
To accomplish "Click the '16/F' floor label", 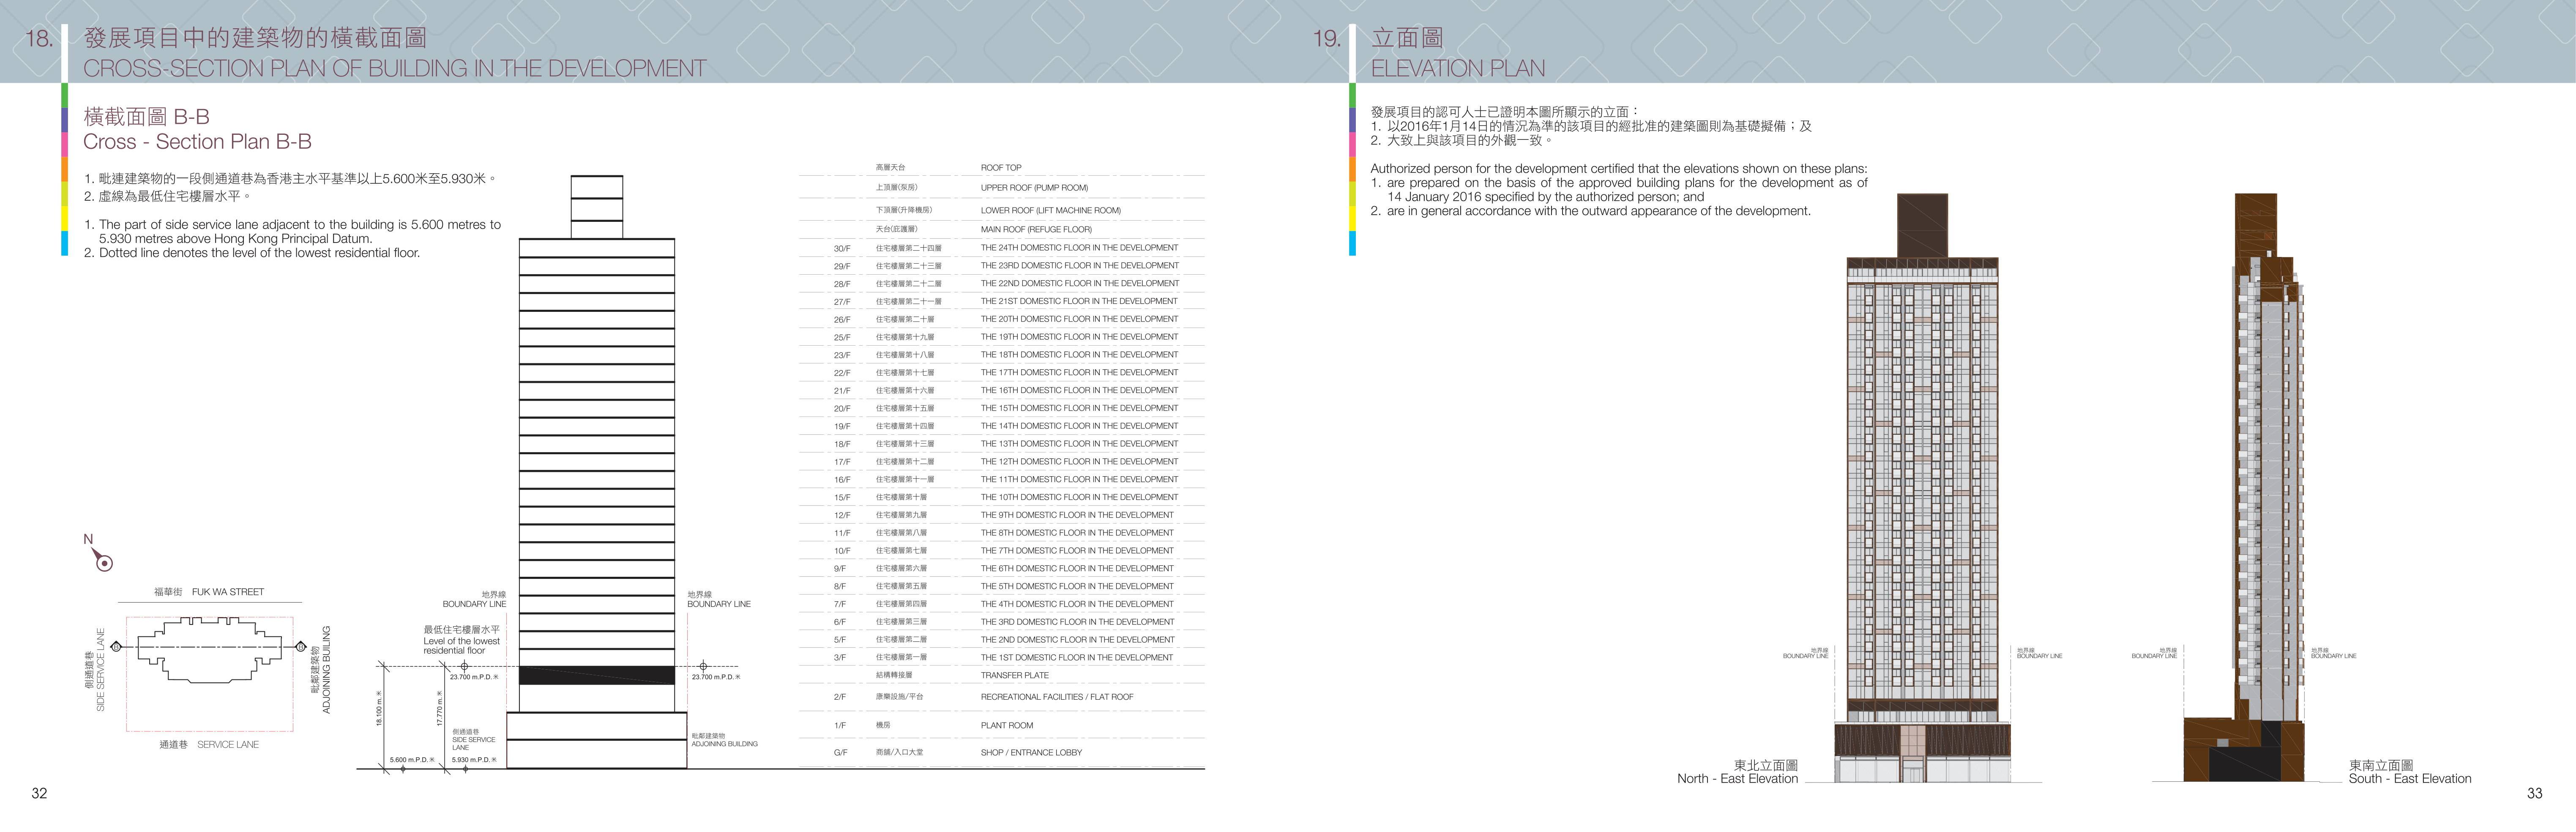I will point(842,480).
